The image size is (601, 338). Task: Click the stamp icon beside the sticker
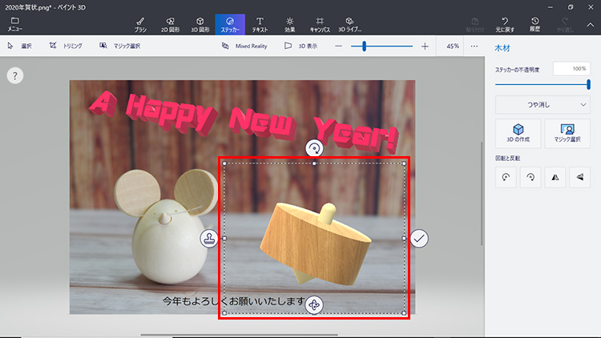209,238
